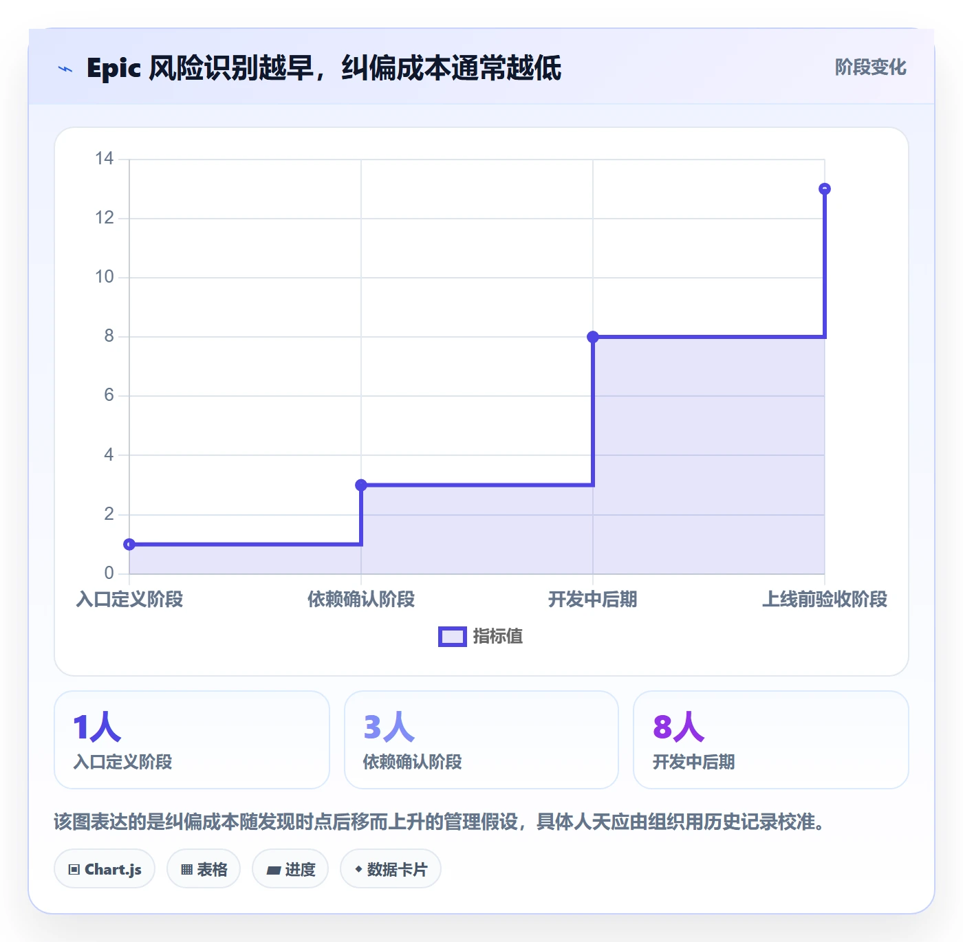
Task: Click the 上线前验收阶段 x-axis label
Action: tap(825, 600)
